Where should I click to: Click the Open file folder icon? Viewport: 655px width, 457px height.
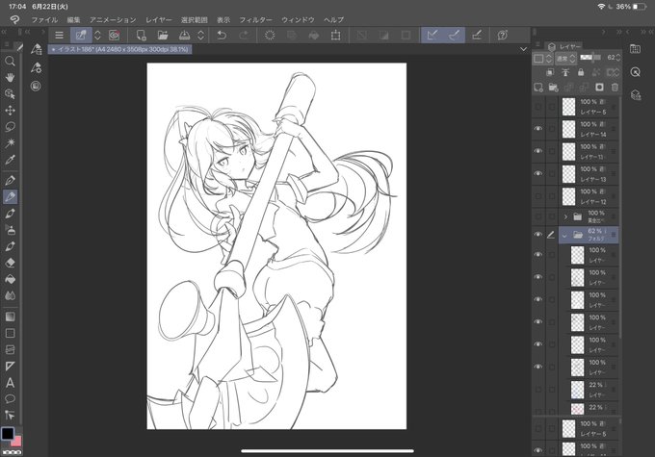[163, 35]
